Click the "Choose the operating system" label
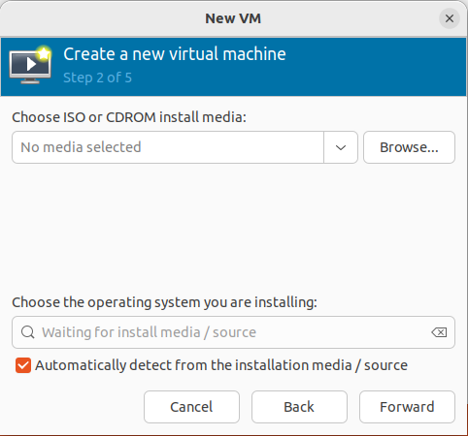Image resolution: width=468 pixels, height=436 pixels. click(x=164, y=302)
